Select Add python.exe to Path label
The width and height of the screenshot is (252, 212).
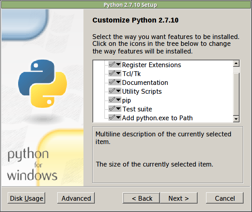coord(157,118)
